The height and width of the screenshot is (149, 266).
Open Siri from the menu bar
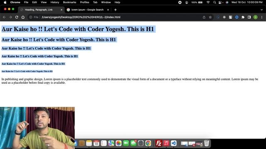tap(227, 2)
